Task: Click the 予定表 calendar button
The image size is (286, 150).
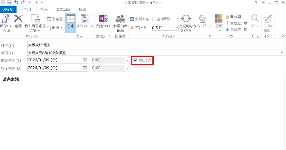Action: [55, 19]
